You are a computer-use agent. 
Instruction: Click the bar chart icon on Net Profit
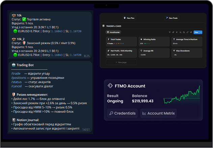pos(108,51)
